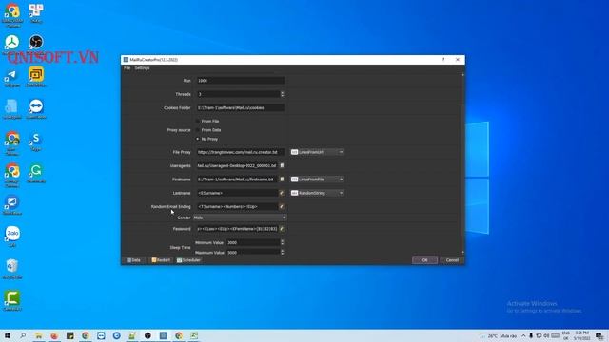Open the Zalo desktop shortcut

tap(12, 237)
